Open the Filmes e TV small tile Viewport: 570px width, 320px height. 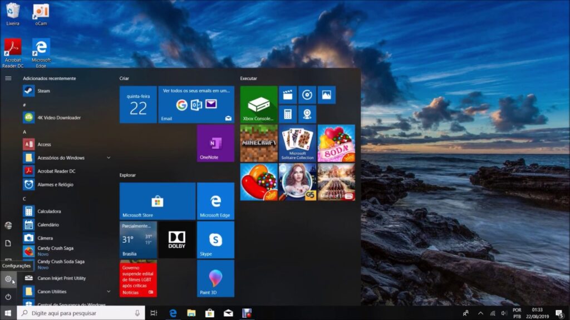pos(288,95)
